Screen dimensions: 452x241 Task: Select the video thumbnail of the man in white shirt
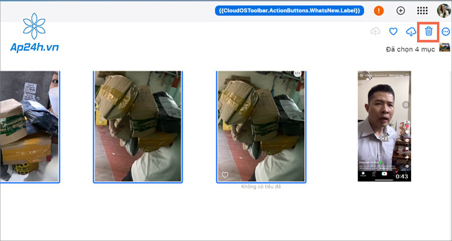click(385, 127)
